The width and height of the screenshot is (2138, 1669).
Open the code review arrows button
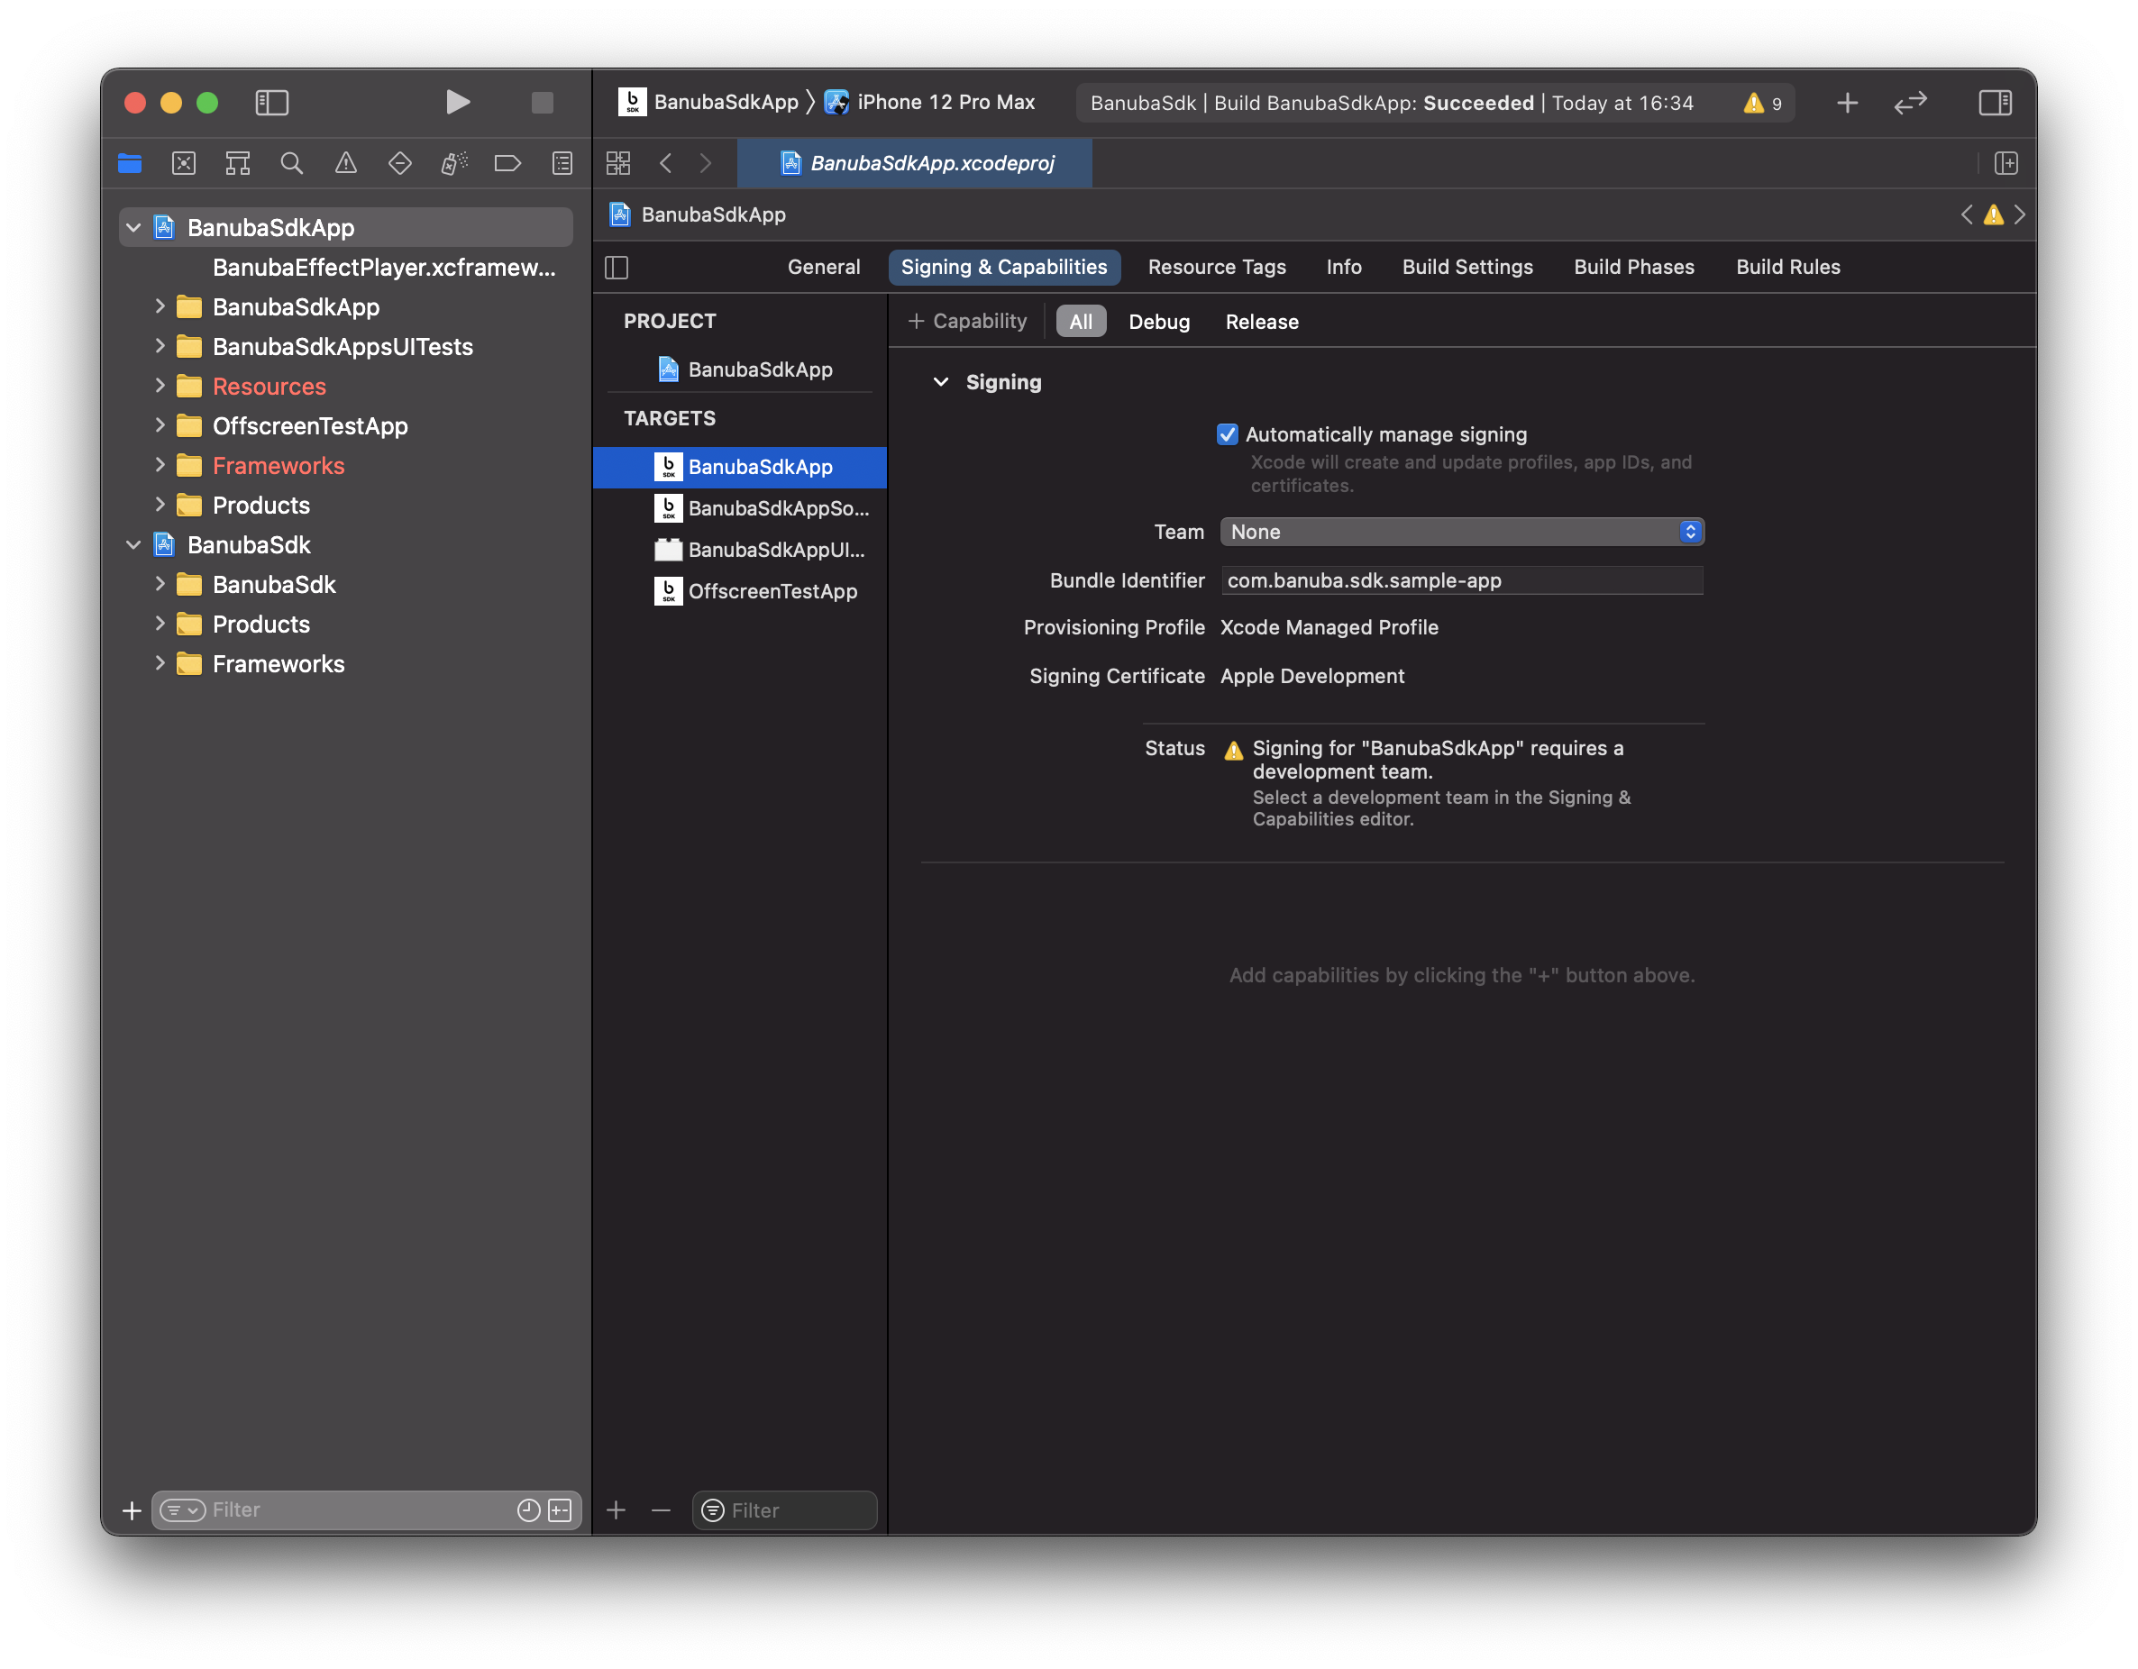tap(1910, 102)
